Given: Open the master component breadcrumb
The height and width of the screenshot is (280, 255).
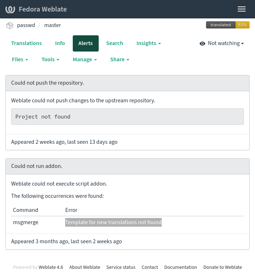Looking at the screenshot, I should click(53, 25).
